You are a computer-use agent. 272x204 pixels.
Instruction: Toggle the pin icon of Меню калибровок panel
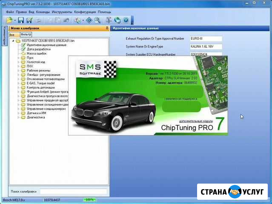click(107, 28)
